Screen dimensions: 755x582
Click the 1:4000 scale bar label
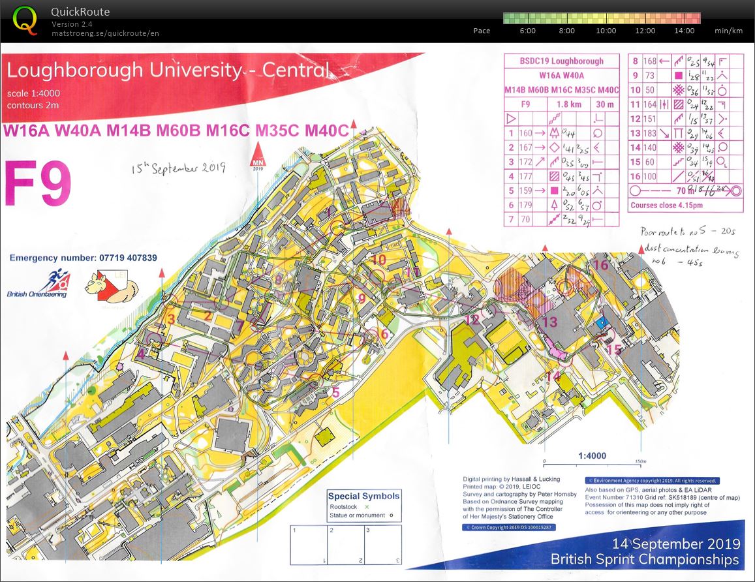point(593,455)
